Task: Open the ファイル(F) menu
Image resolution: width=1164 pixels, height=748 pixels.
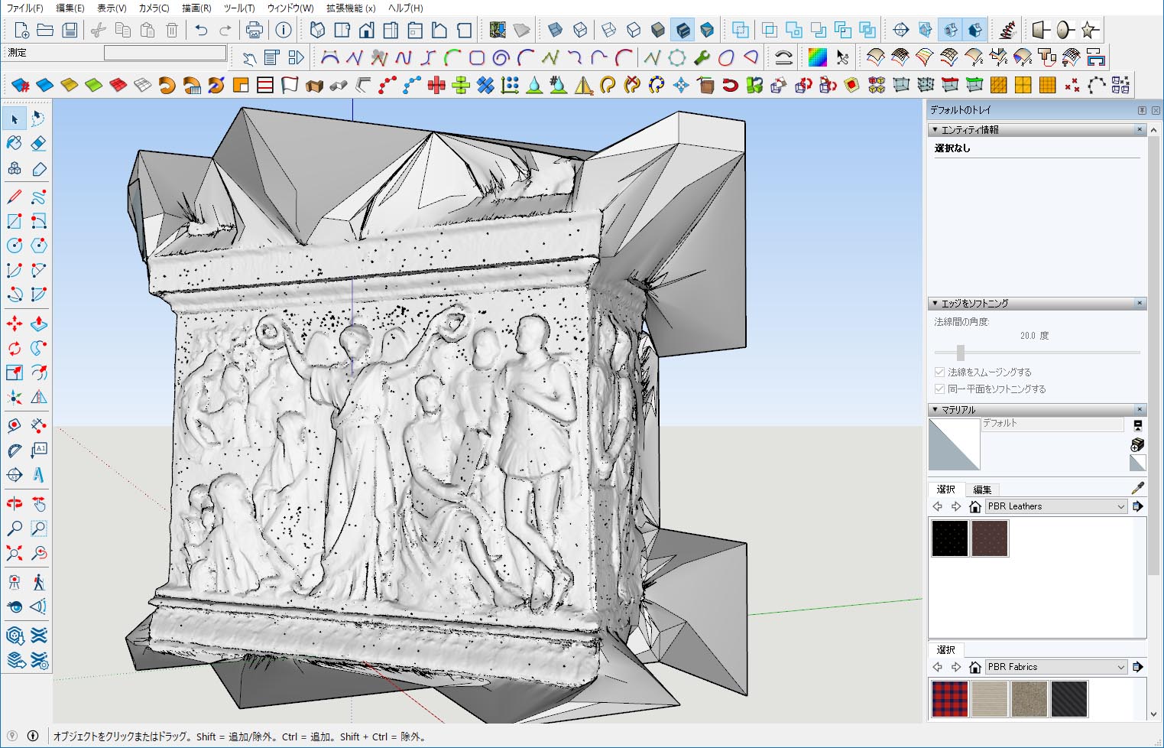Action: tap(24, 8)
